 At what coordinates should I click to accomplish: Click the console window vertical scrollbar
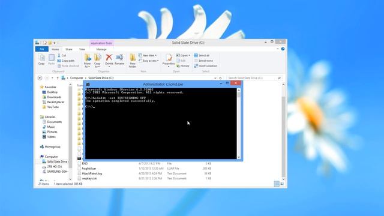(x=239, y=124)
